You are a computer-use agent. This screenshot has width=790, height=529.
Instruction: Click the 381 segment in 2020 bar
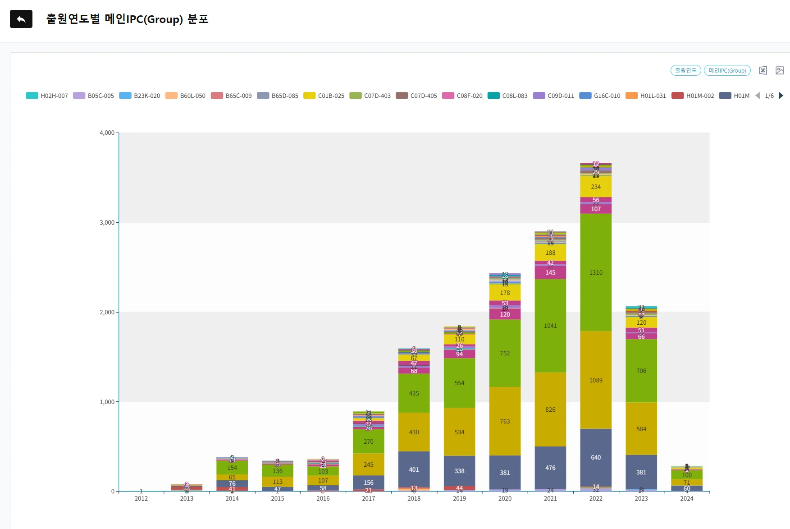tap(505, 473)
